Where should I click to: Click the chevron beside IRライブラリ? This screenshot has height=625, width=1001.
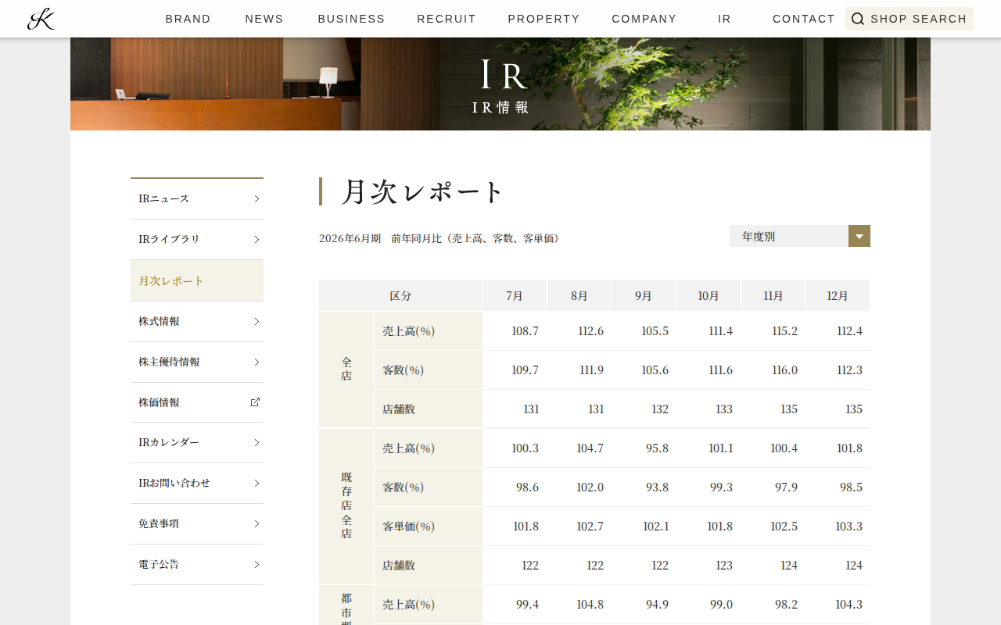click(x=257, y=239)
